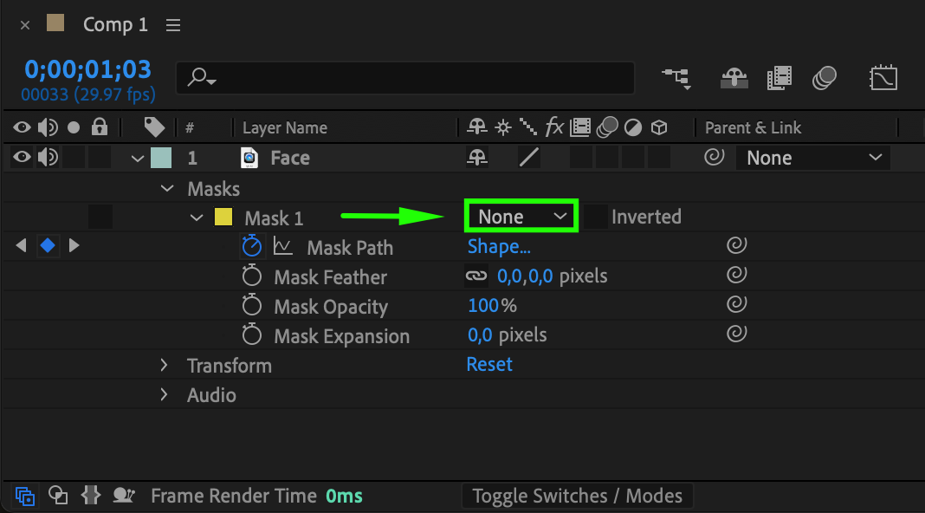Screen dimensions: 925x513
Task: Toggle 3D Layer for the Face layer
Action: click(659, 158)
